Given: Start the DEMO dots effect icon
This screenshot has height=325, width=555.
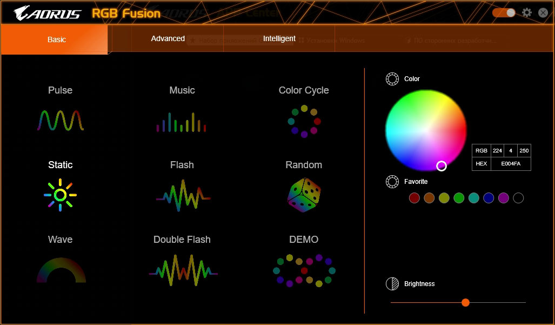Looking at the screenshot, I should [304, 270].
